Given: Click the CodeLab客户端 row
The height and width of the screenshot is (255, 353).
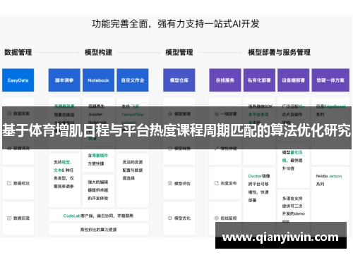Looking at the screenshot, I should click(x=98, y=216).
